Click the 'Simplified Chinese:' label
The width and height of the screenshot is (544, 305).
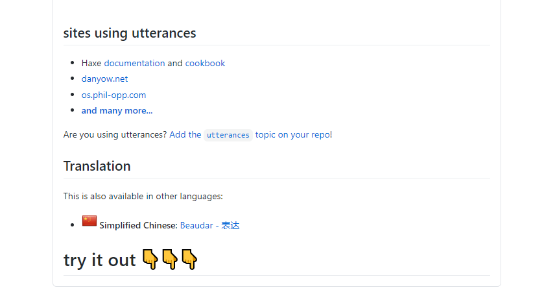[x=138, y=225]
